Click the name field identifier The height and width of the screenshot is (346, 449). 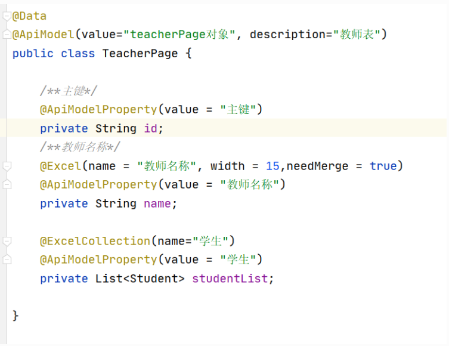click(x=157, y=203)
